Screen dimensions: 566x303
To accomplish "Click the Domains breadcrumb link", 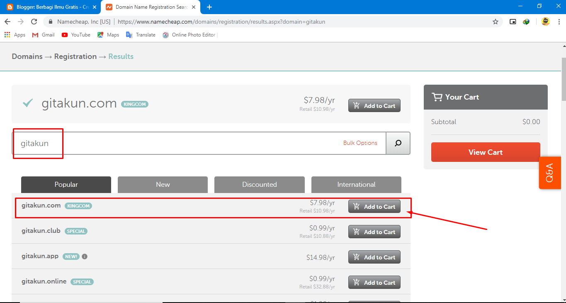I will pos(27,56).
